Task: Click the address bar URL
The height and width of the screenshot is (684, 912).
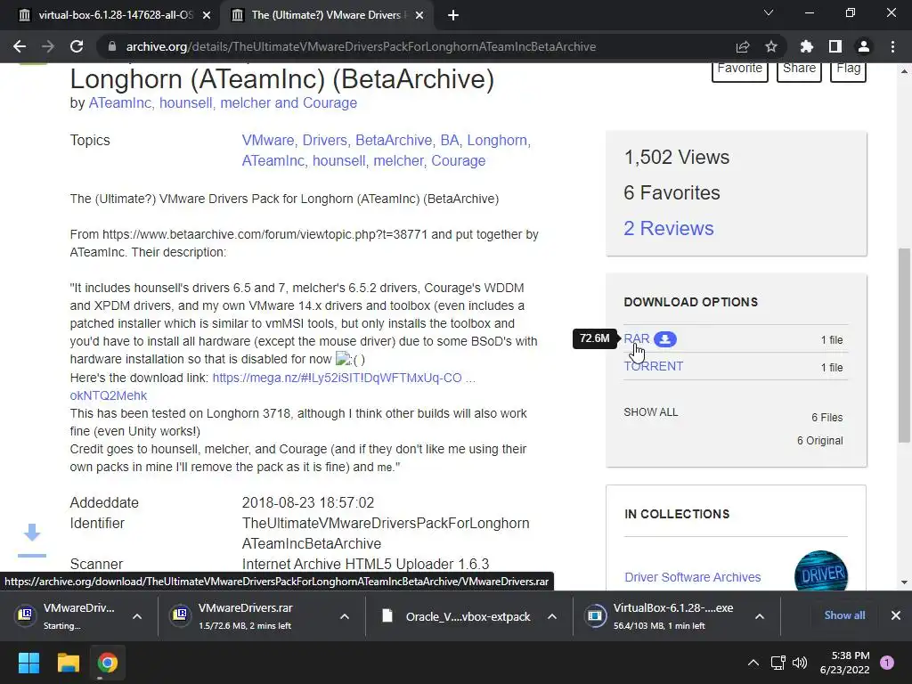Action: 361,46
